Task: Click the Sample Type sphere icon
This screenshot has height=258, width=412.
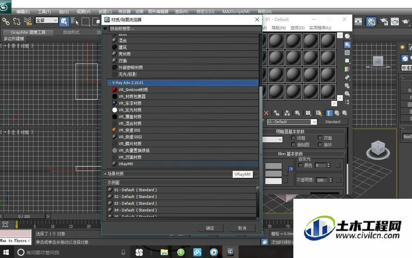Action: 347,36
